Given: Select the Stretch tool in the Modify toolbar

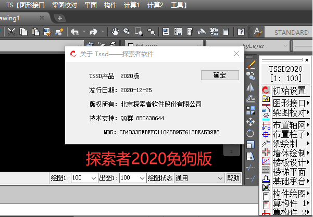Looking at the screenshot, I should point(251,156).
